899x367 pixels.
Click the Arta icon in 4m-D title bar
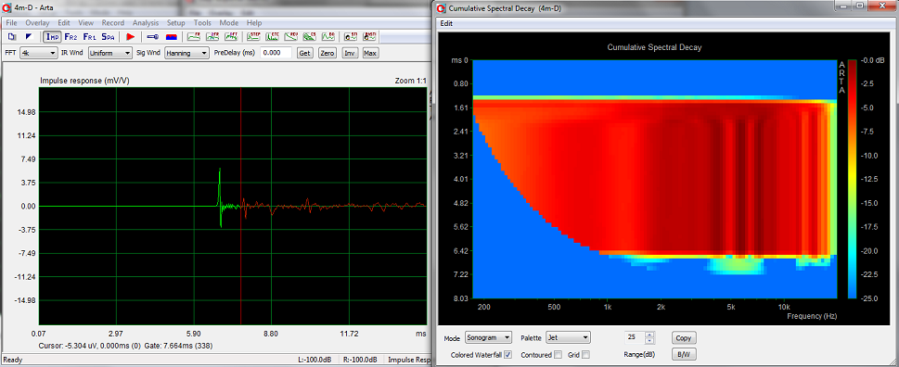7,8
